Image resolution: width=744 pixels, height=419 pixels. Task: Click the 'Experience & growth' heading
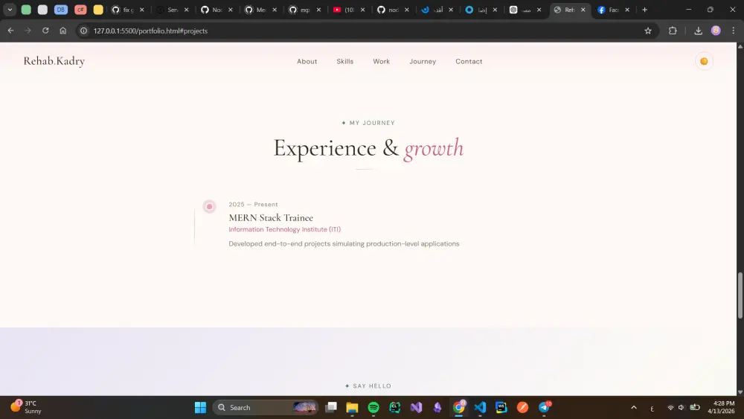(368, 148)
